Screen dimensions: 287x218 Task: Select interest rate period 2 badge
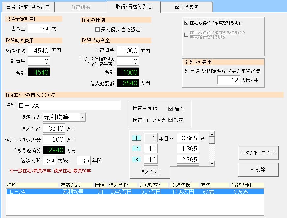click(x=136, y=149)
